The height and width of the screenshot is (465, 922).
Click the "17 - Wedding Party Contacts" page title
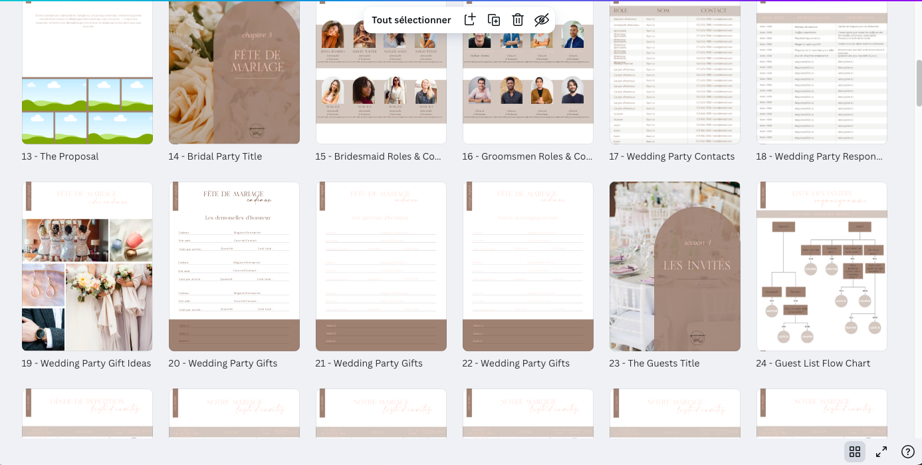671,156
